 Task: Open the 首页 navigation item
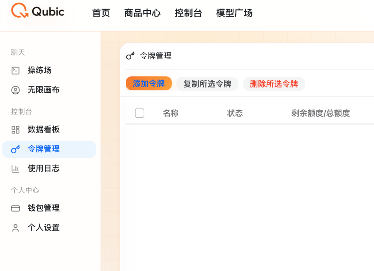101,13
